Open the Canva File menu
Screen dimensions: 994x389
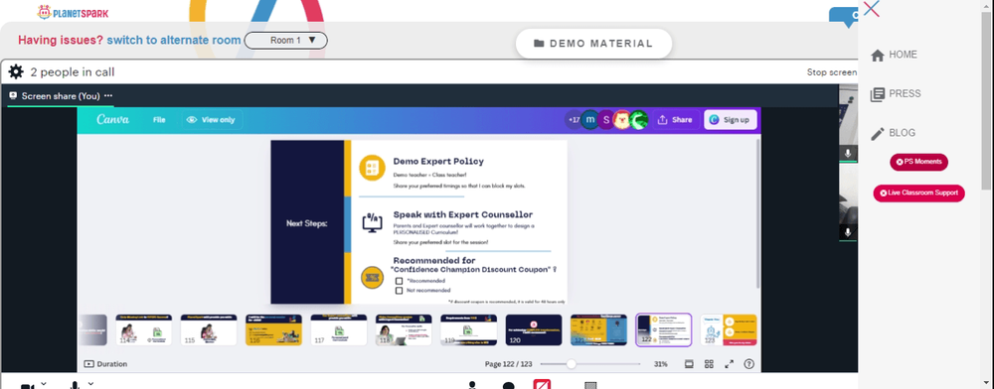click(x=159, y=119)
